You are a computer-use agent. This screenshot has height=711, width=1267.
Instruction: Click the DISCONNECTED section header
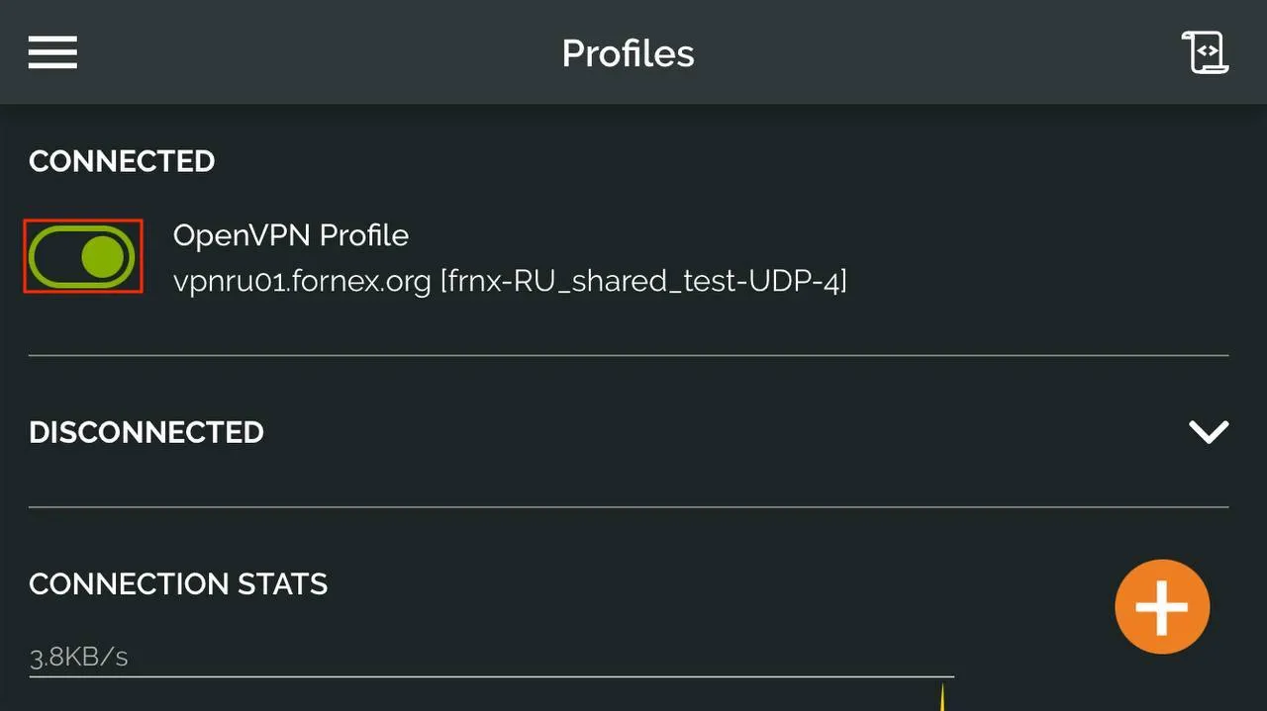[x=146, y=432]
